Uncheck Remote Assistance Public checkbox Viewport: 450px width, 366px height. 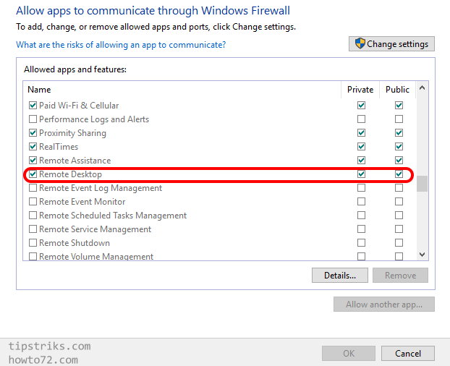[399, 161]
